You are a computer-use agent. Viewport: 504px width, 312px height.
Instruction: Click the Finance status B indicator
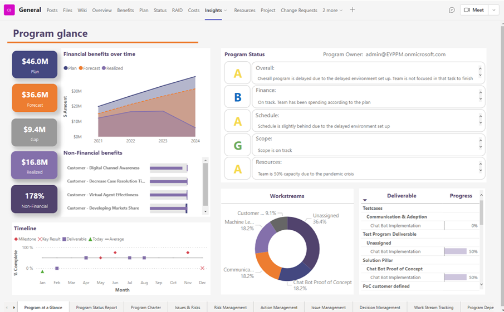pos(238,97)
